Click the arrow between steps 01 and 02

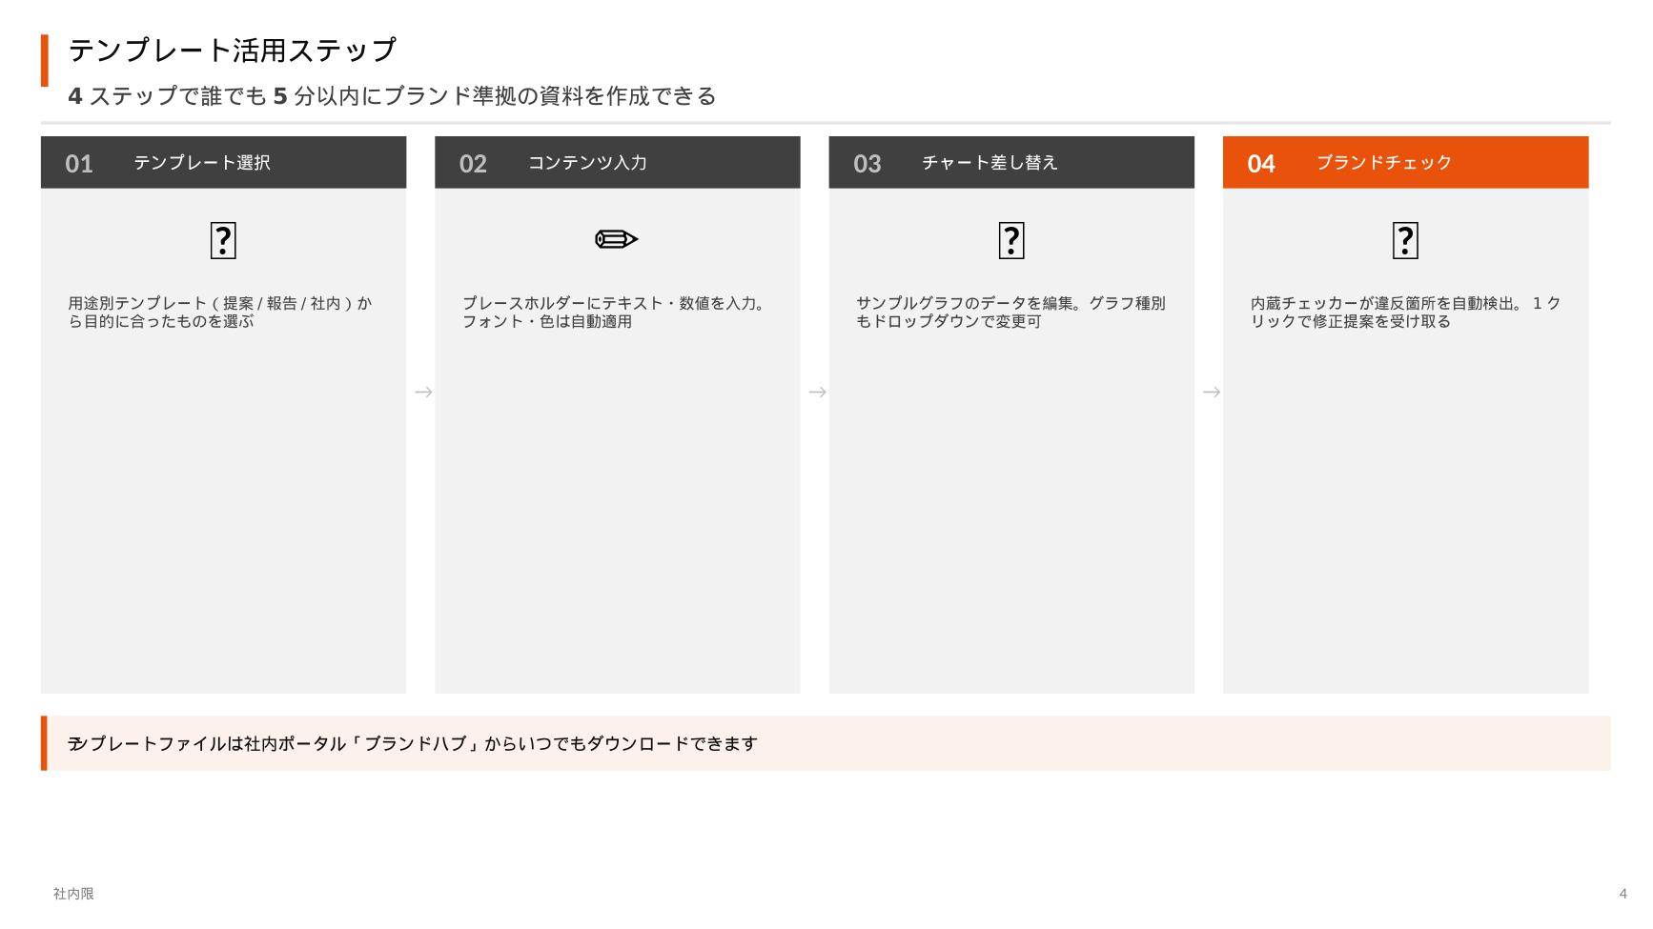point(423,392)
